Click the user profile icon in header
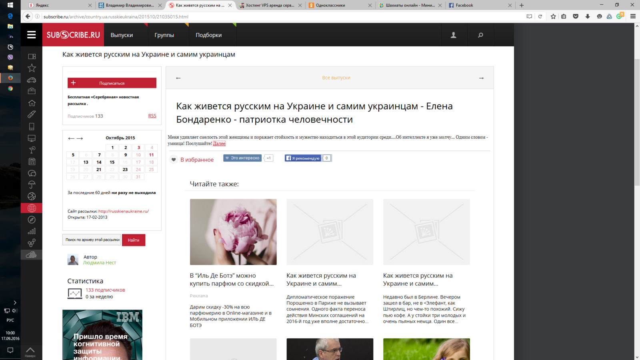 (453, 35)
